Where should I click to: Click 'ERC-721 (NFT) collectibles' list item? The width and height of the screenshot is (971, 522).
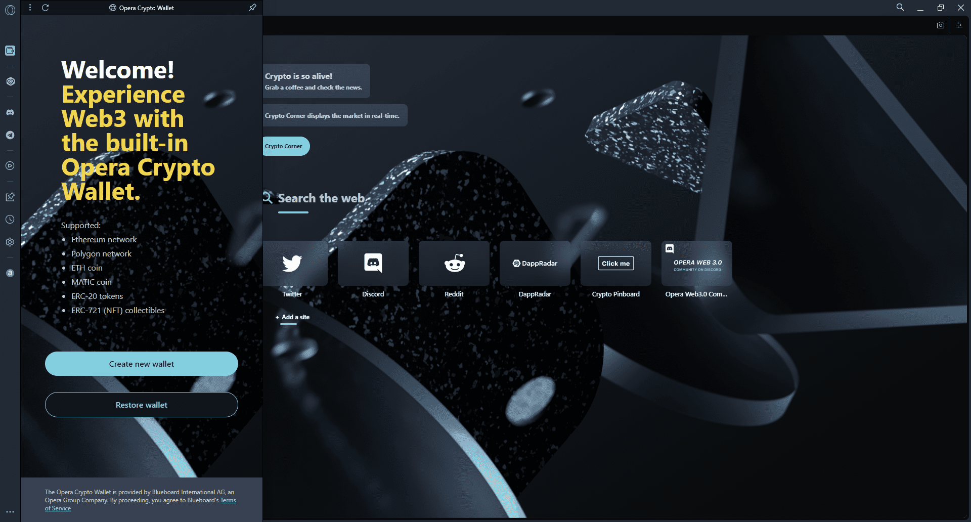[x=118, y=310]
